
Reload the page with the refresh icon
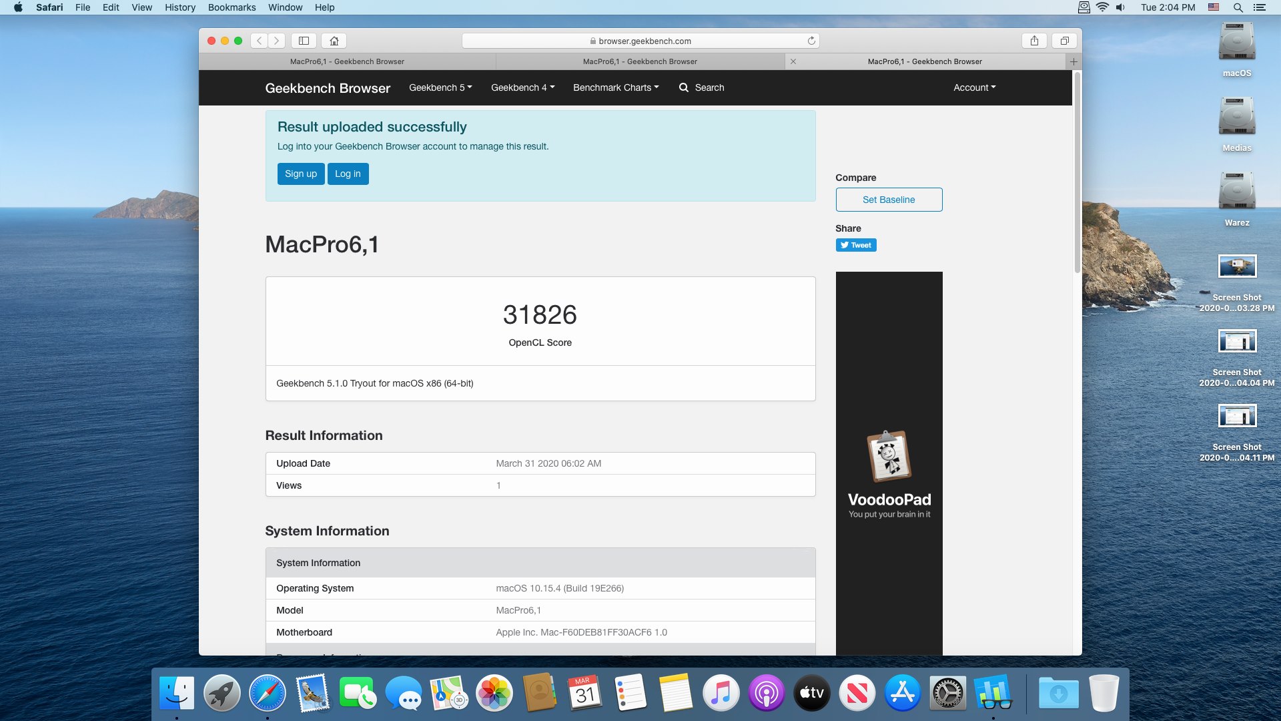point(811,41)
